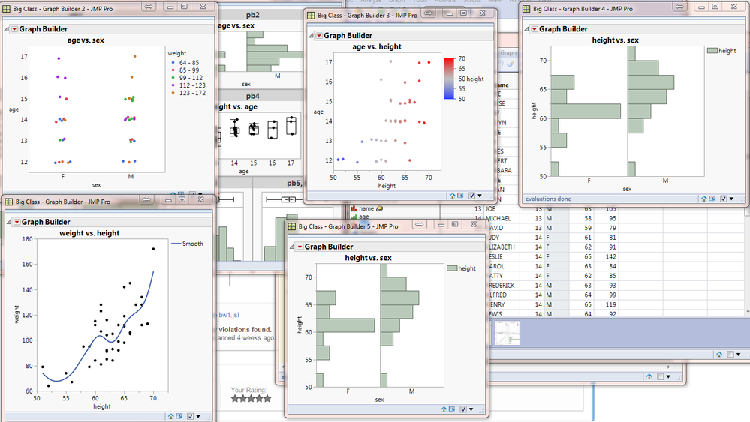Viewport: 750px width, 422px height.
Task: Show associated data table from Graph Builder 3 status bar
Action: click(460, 196)
